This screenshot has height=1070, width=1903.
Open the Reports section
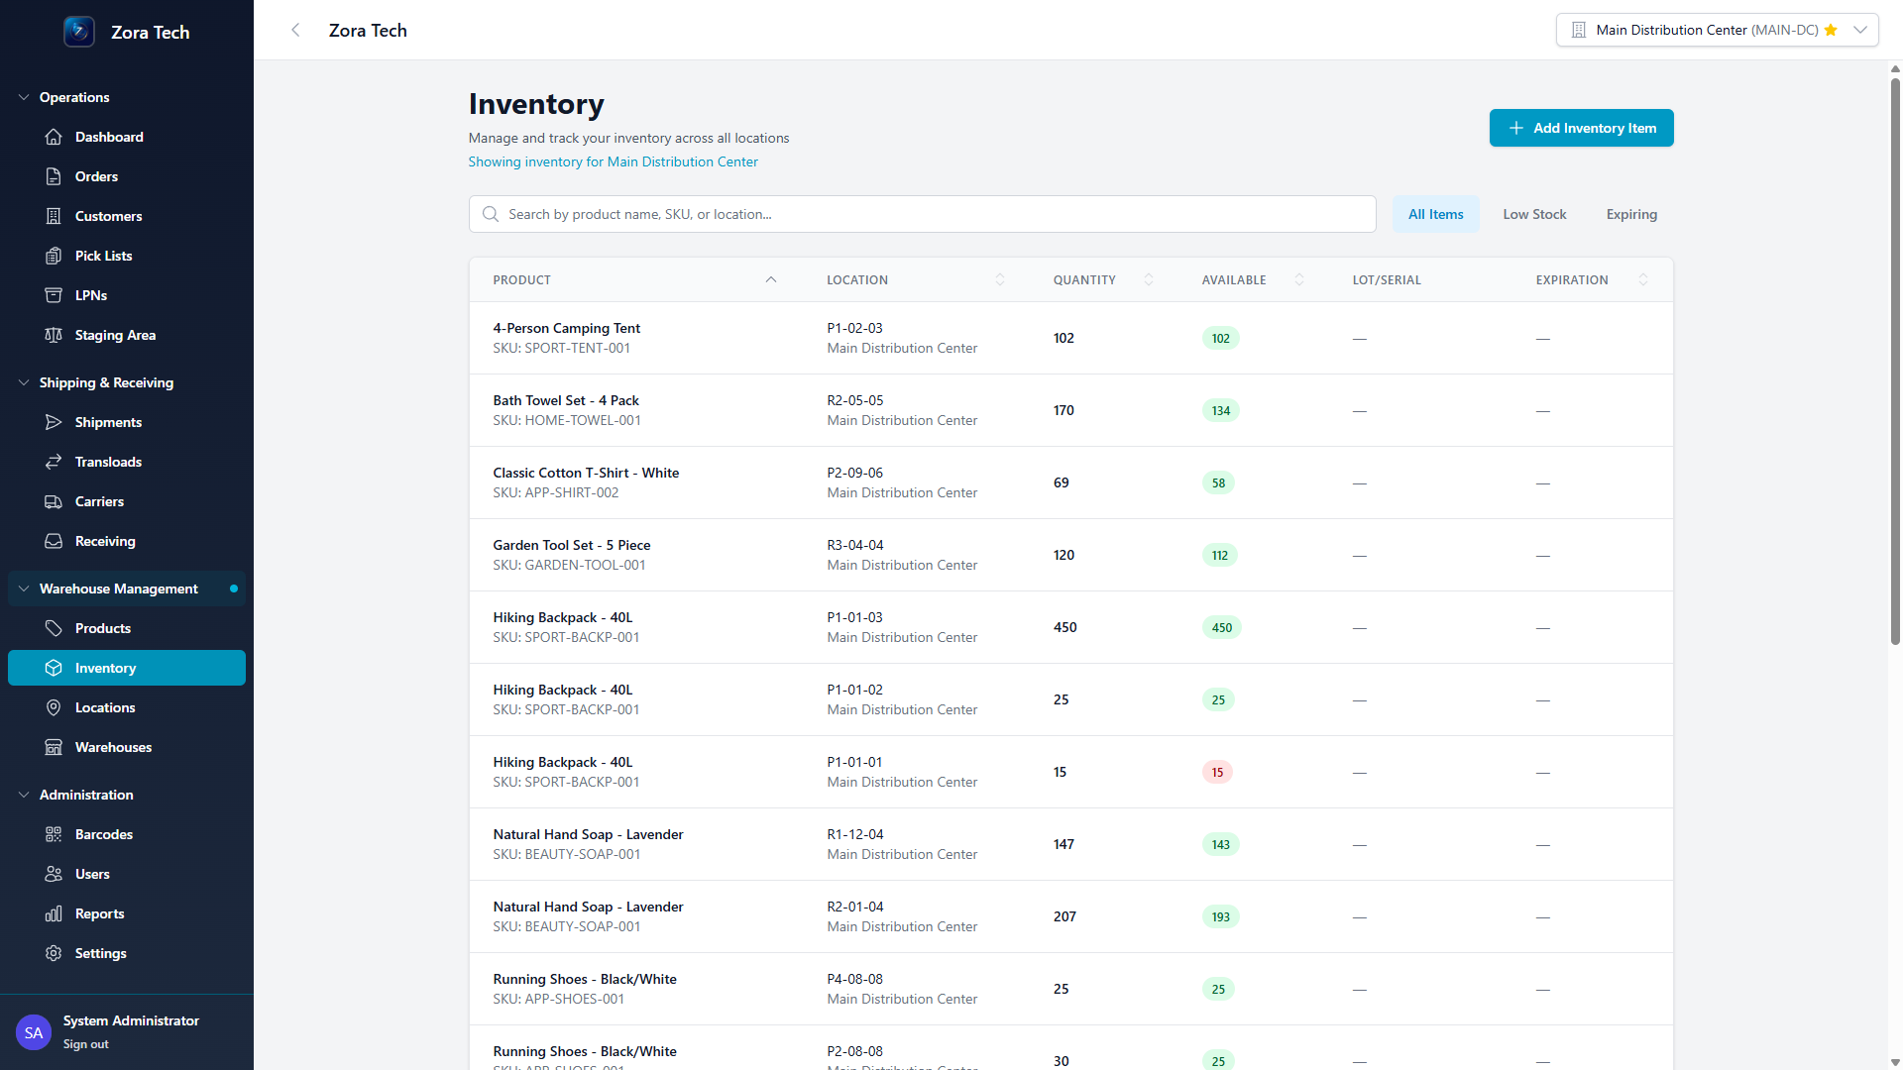tap(100, 913)
